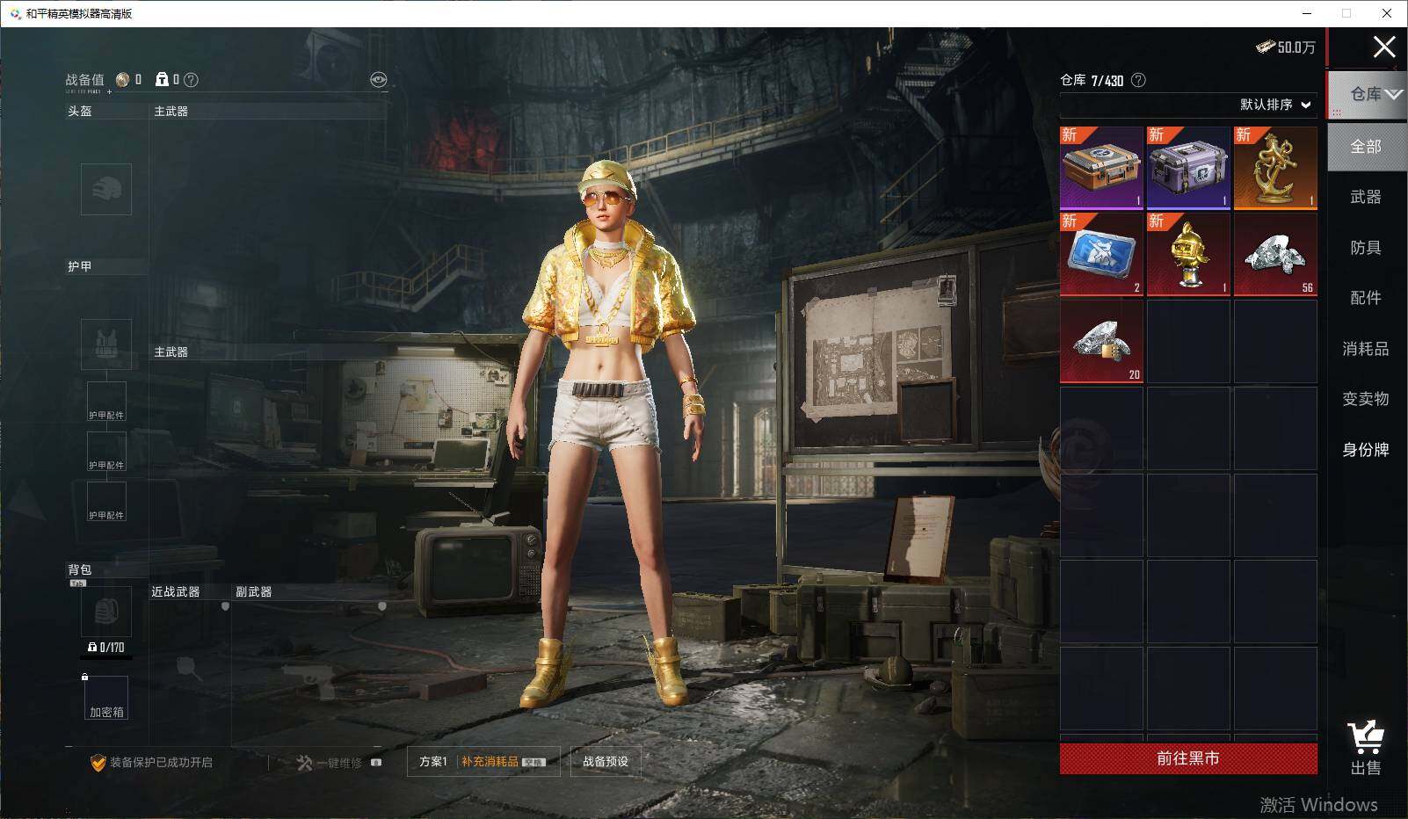
Task: Select the orange supply crate item
Action: pyautogui.click(x=1101, y=168)
